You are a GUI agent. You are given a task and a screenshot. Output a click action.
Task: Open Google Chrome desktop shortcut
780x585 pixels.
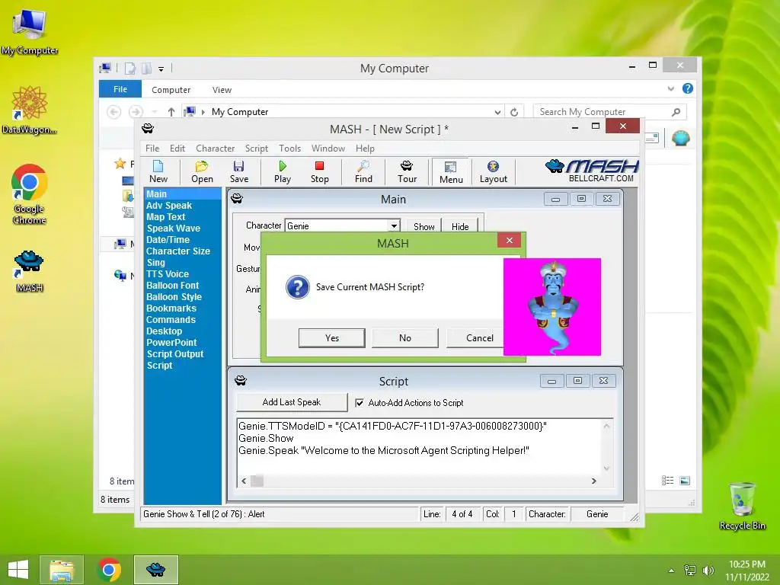(30, 194)
